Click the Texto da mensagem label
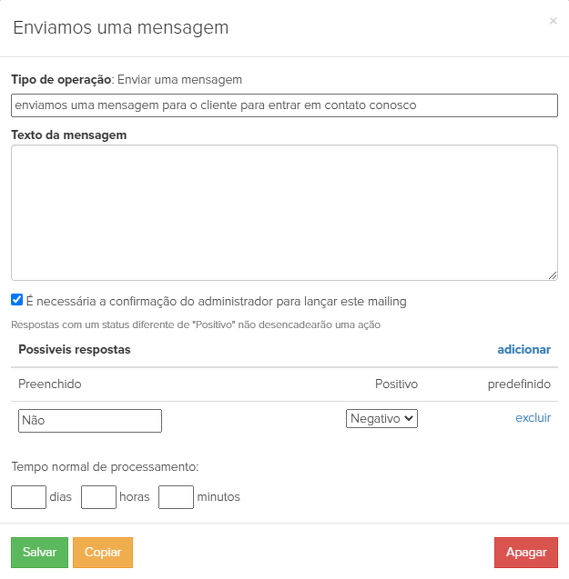Screen dimensions: 569x579 coord(69,135)
